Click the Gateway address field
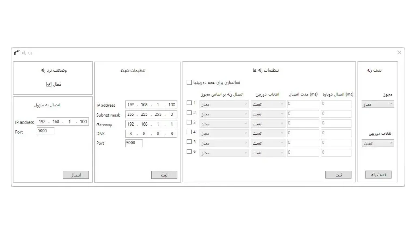416x234 pixels. pos(151,124)
